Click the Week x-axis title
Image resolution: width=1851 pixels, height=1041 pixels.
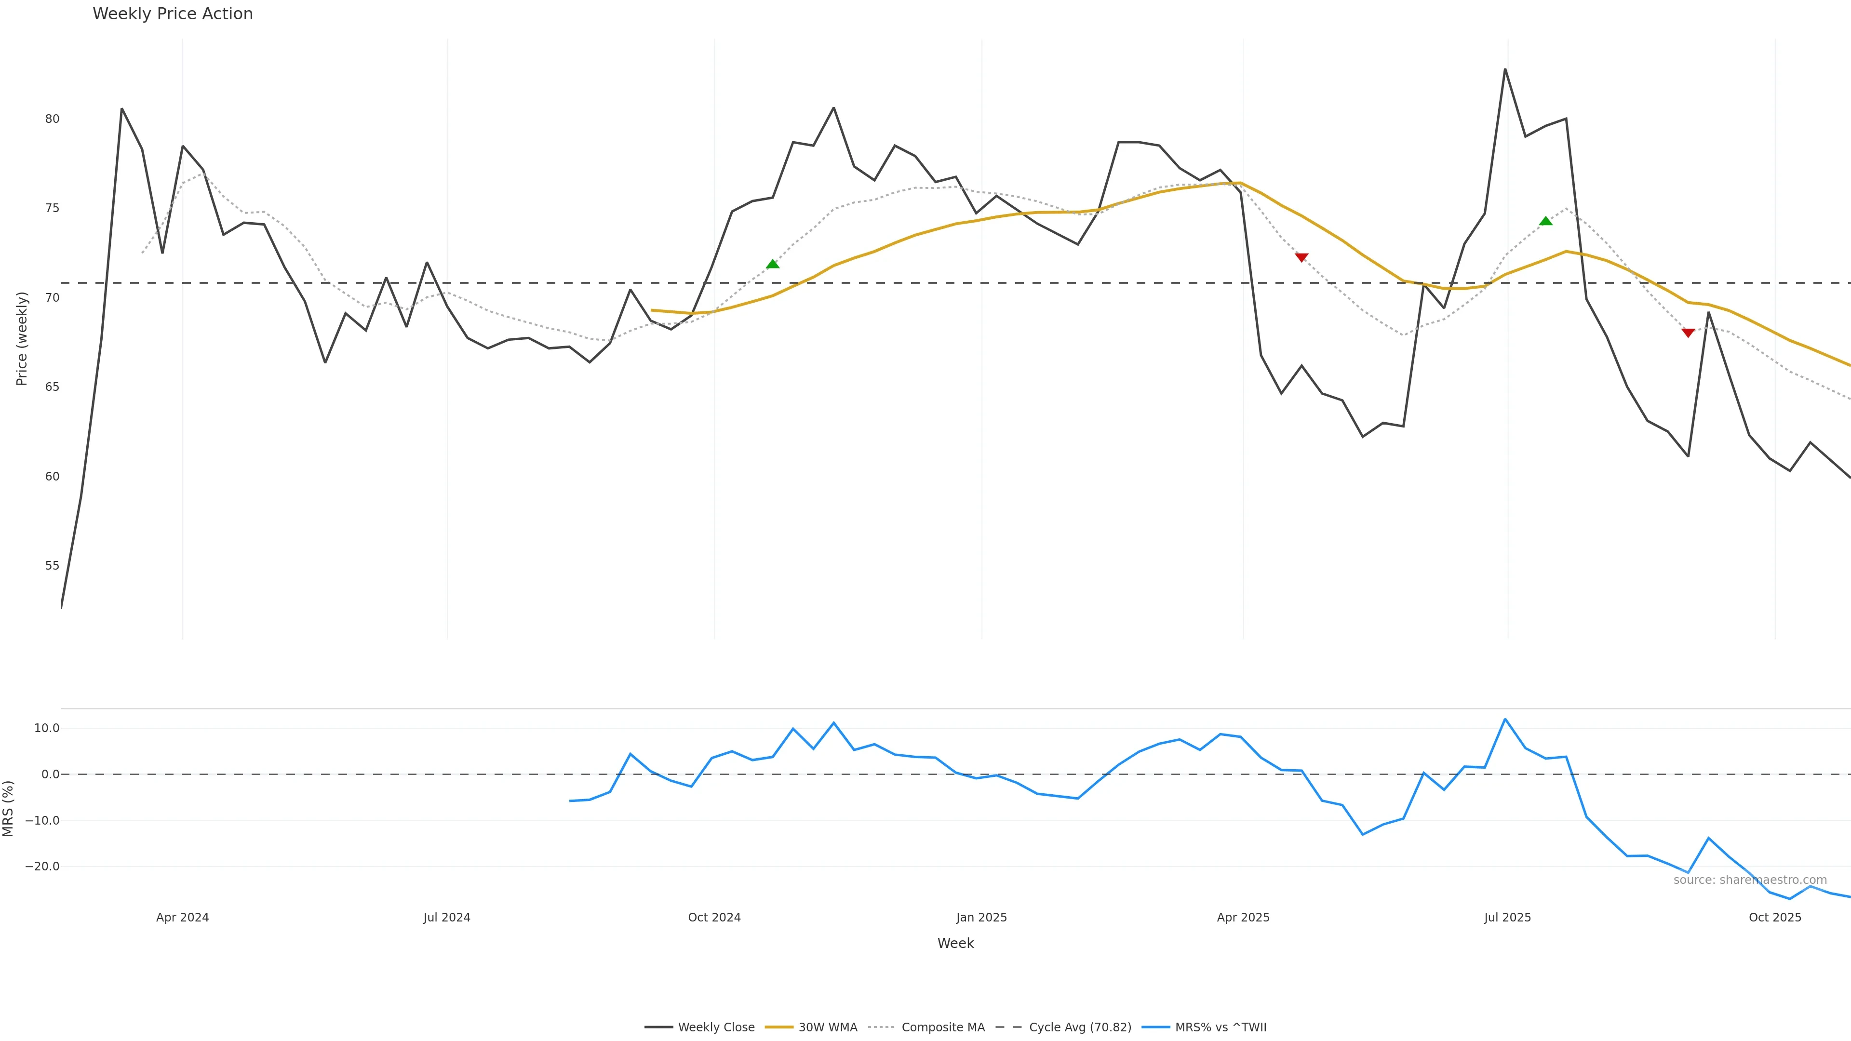click(x=955, y=943)
